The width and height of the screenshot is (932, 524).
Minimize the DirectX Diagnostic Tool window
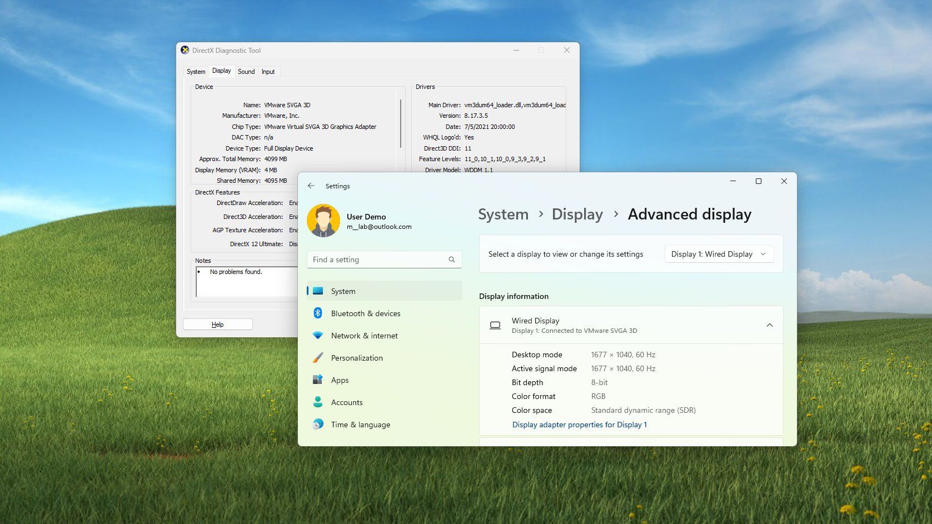[516, 50]
